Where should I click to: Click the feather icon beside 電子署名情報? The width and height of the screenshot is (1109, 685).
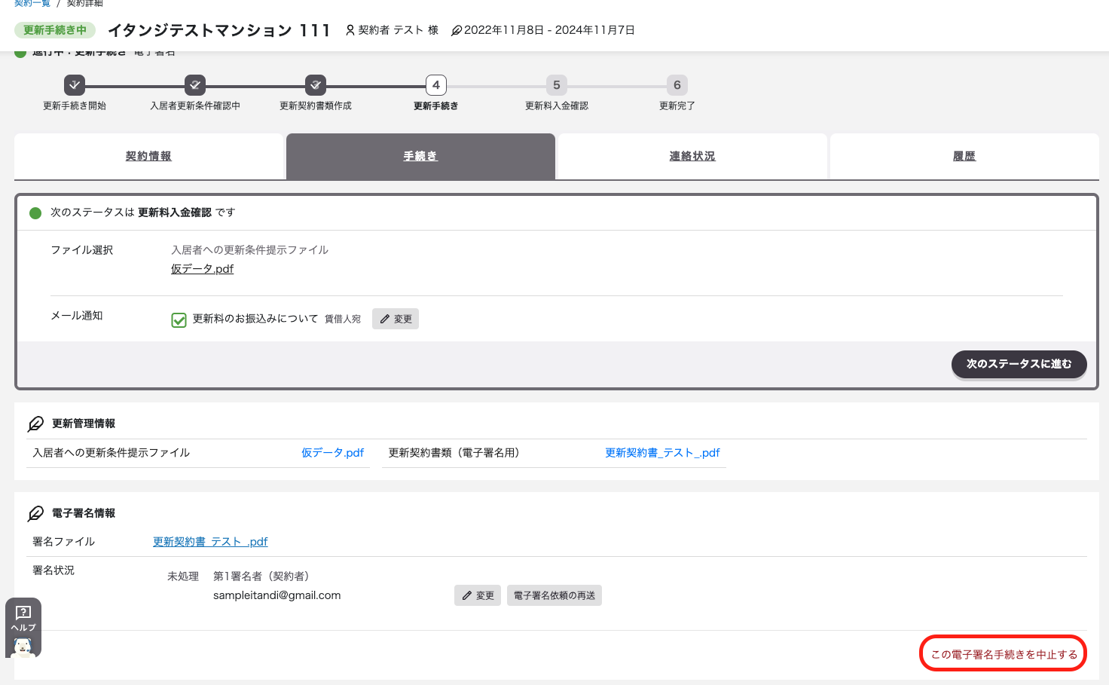click(35, 513)
